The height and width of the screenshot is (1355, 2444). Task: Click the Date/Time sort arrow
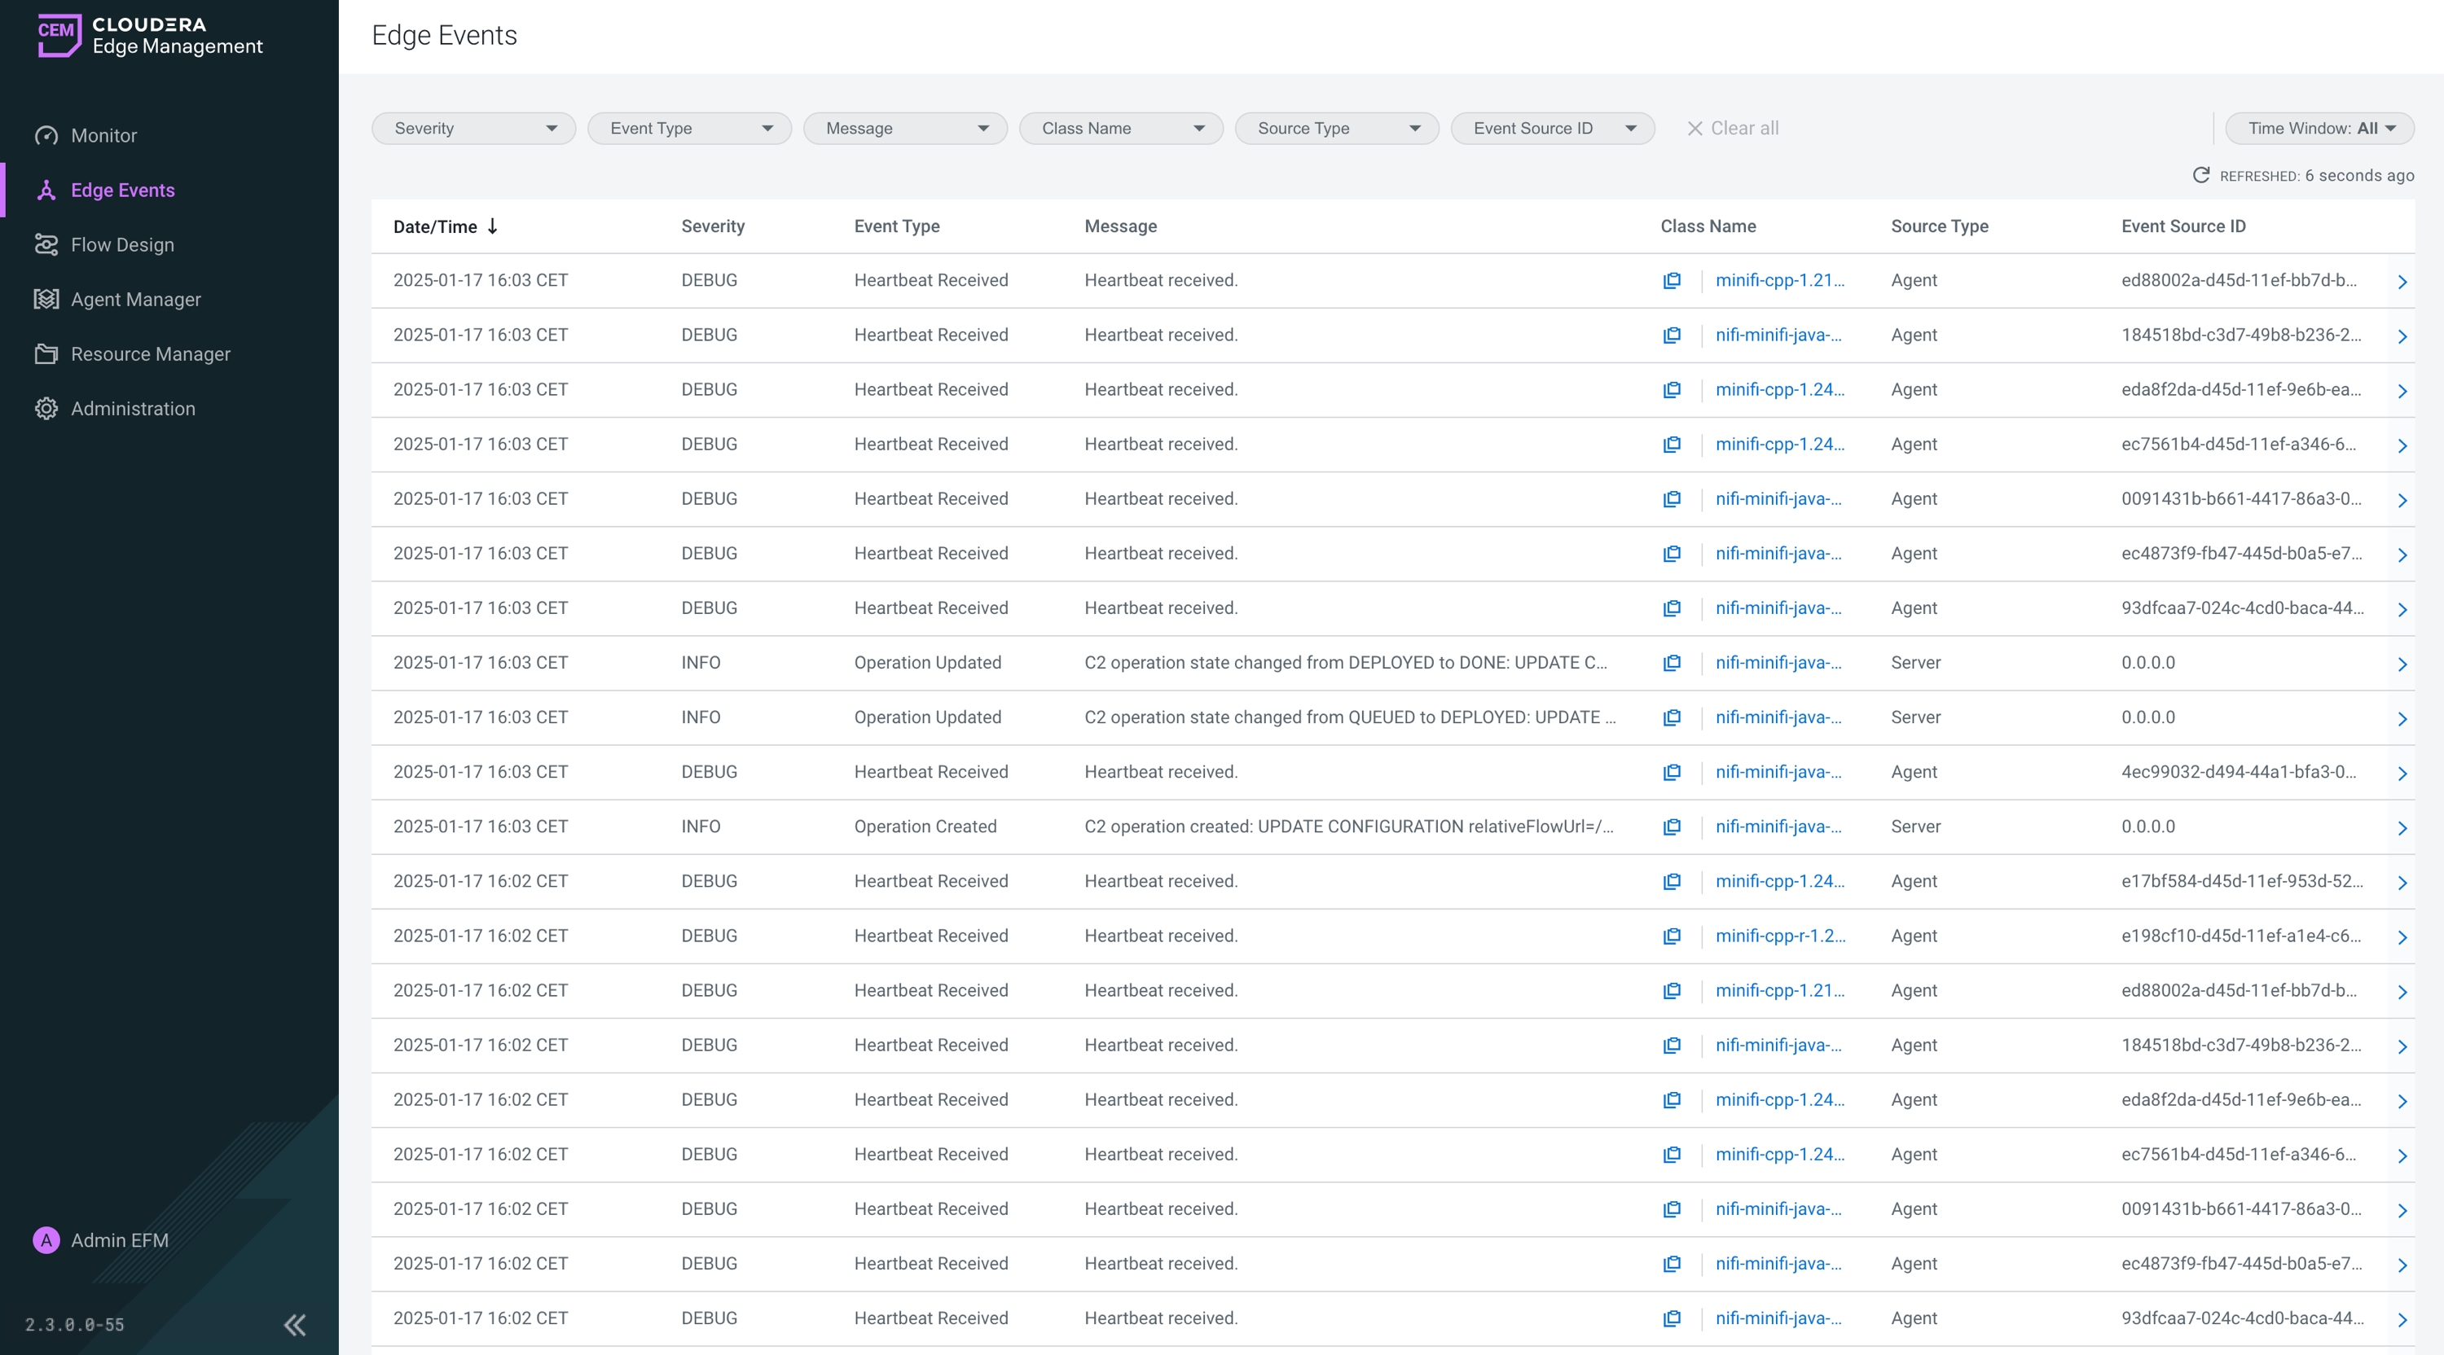click(x=492, y=226)
